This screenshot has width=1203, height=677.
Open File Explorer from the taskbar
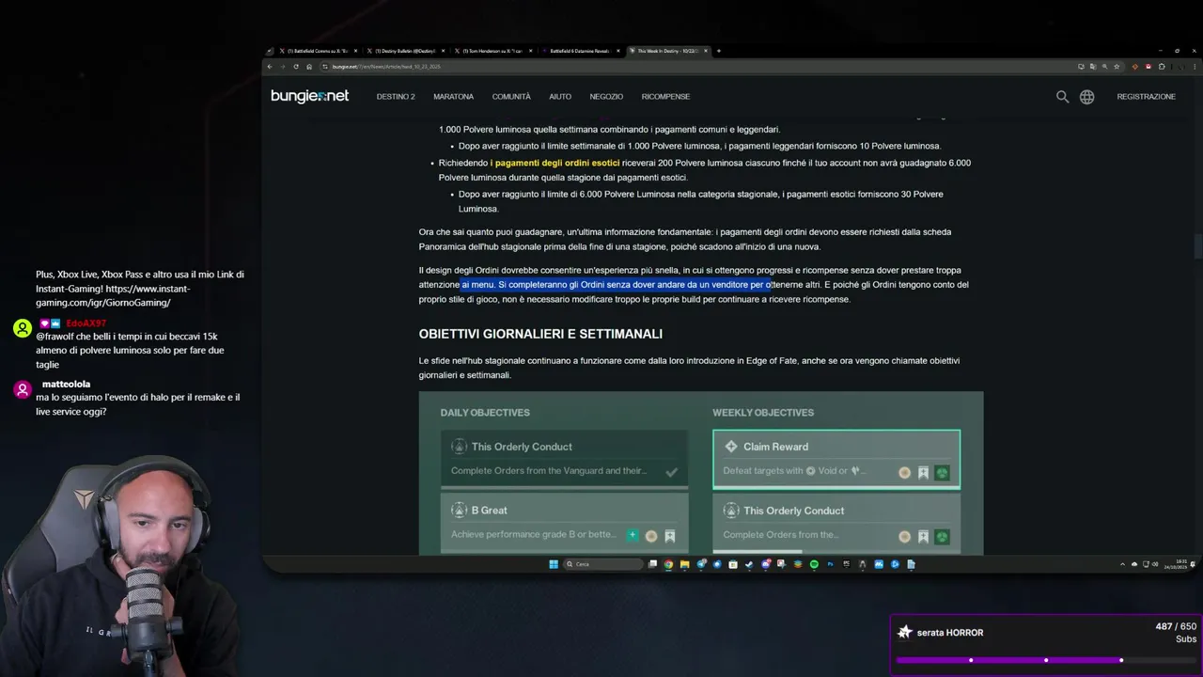pyautogui.click(x=684, y=564)
